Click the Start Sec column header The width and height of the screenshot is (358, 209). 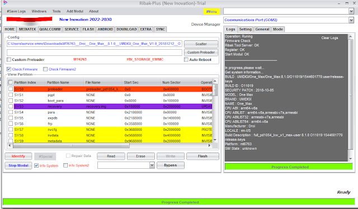pos(142,82)
